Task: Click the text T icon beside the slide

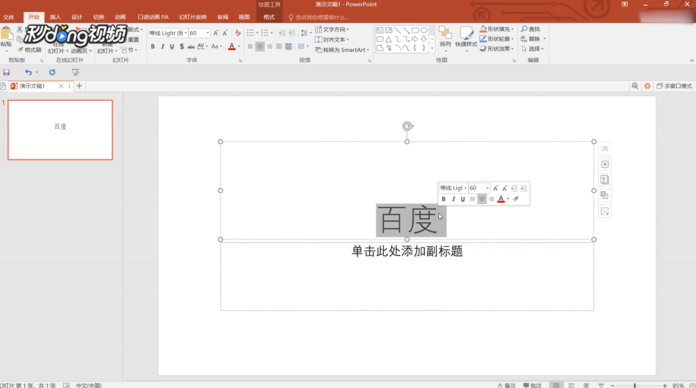Action: 605,180
